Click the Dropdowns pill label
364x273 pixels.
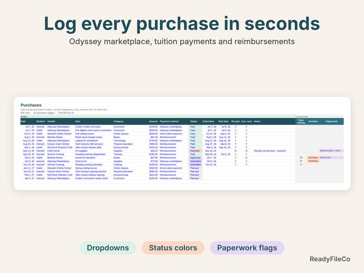pos(108,248)
